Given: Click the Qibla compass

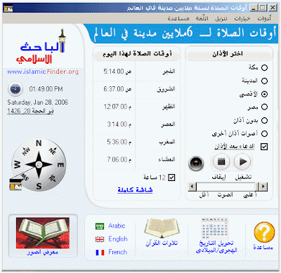Looking at the screenshot, I should 39,165.
